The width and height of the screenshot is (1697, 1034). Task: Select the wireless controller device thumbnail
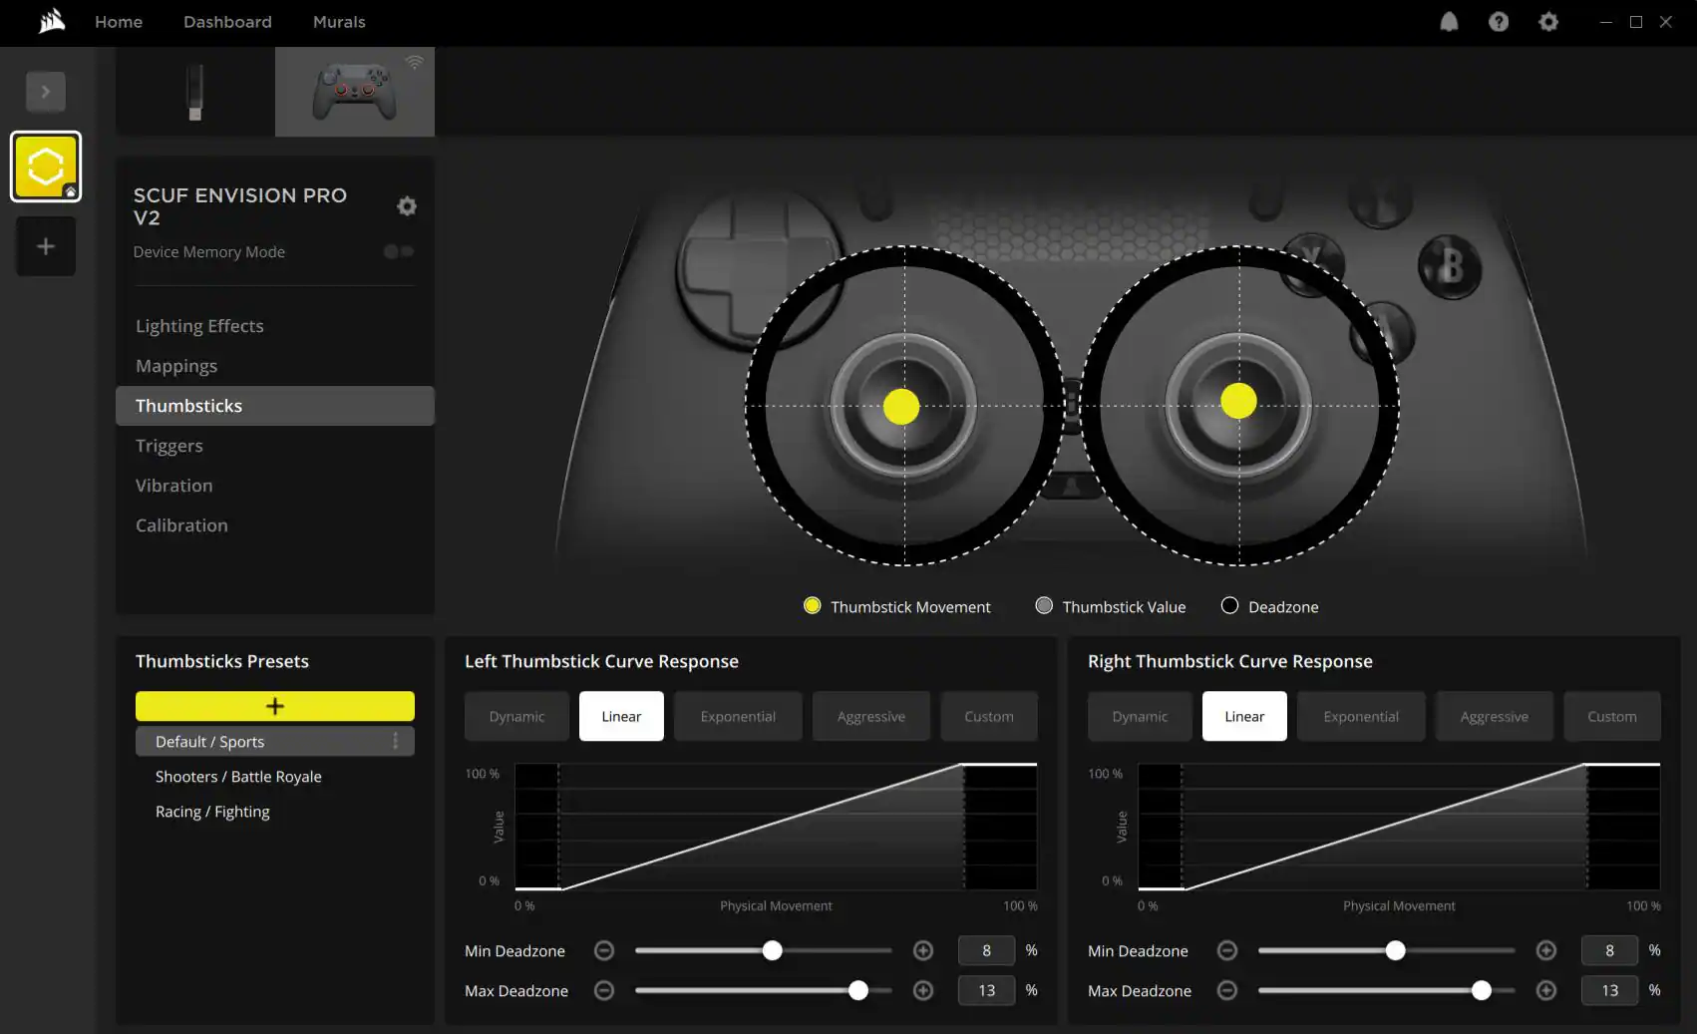[355, 92]
